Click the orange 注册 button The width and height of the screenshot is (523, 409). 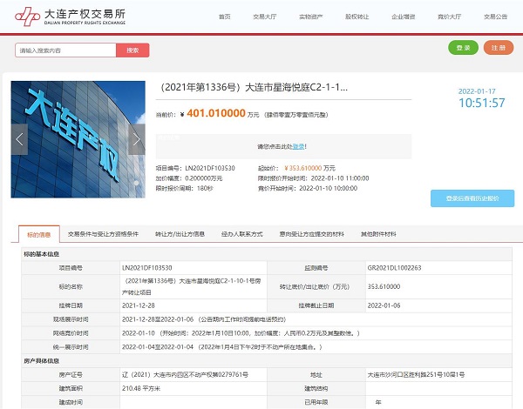(x=499, y=48)
